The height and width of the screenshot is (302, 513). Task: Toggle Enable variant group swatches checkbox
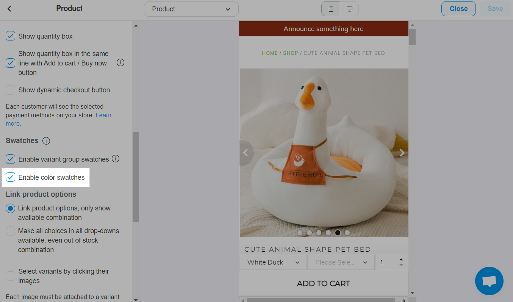coord(11,159)
